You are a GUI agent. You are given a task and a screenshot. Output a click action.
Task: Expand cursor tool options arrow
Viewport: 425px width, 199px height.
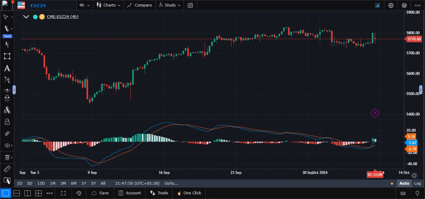[x=12, y=17]
